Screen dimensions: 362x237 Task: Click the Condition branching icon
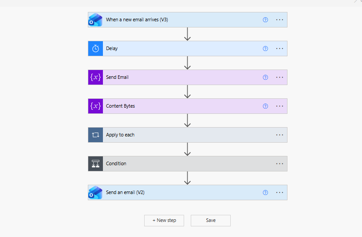click(x=95, y=164)
